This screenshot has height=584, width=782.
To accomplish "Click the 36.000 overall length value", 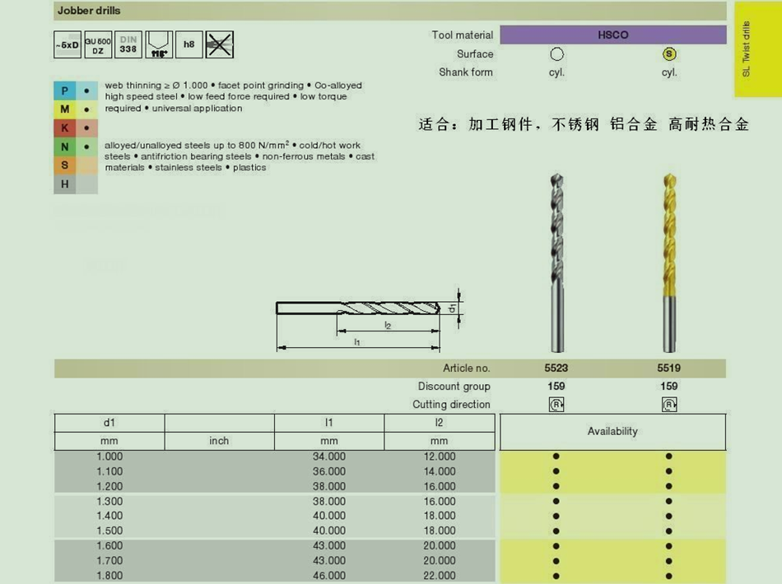I will coord(329,471).
